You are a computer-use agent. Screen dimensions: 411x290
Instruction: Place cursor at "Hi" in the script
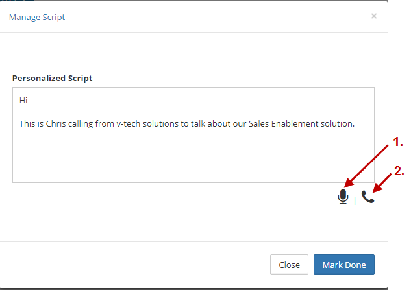click(23, 101)
